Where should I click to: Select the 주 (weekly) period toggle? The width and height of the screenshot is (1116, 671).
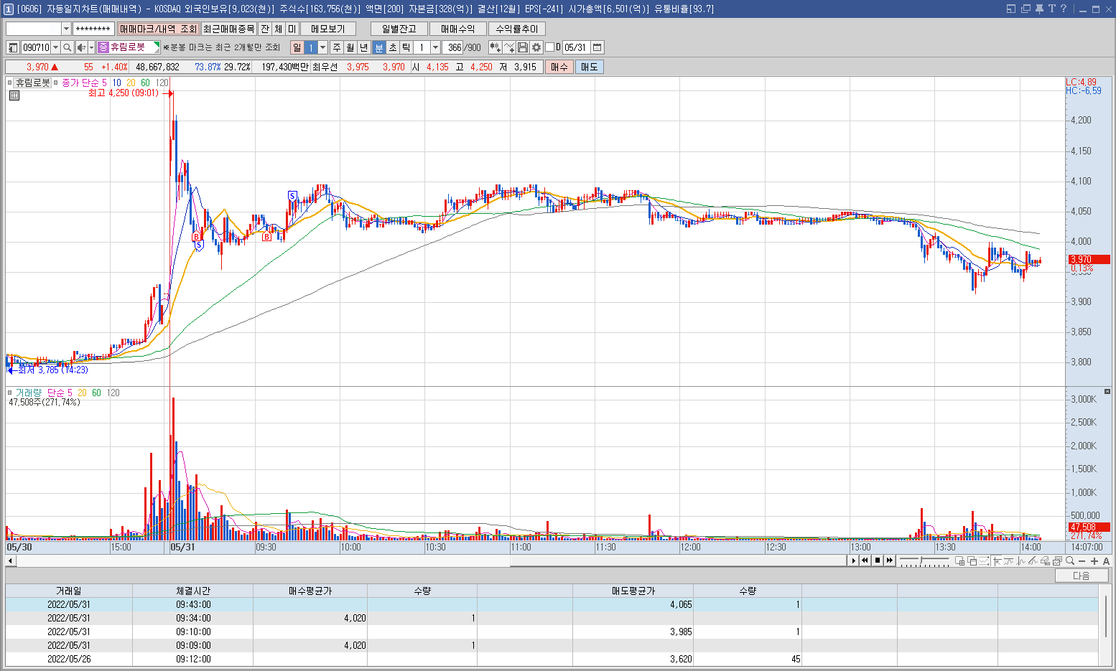pyautogui.click(x=336, y=47)
